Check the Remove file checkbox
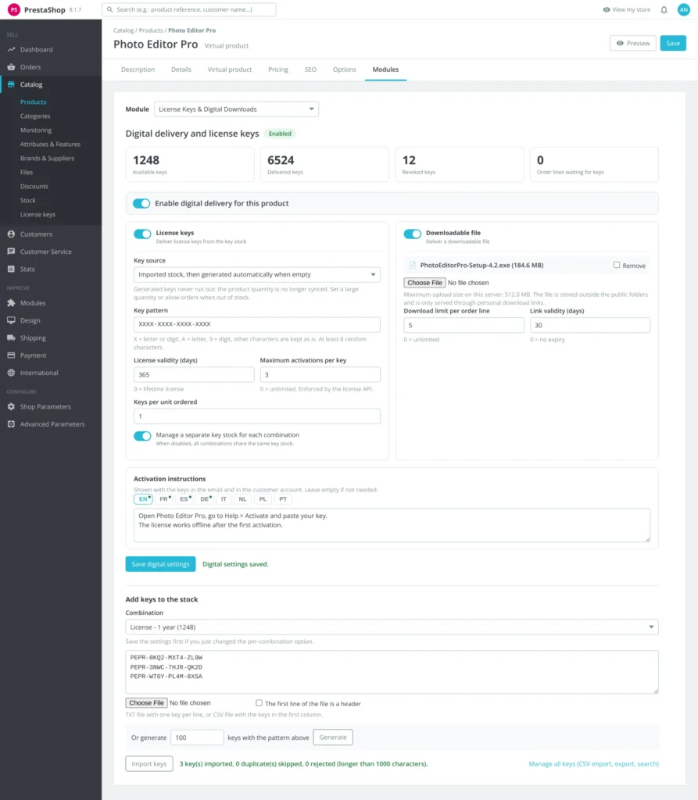The height and width of the screenshot is (800, 698). [617, 266]
